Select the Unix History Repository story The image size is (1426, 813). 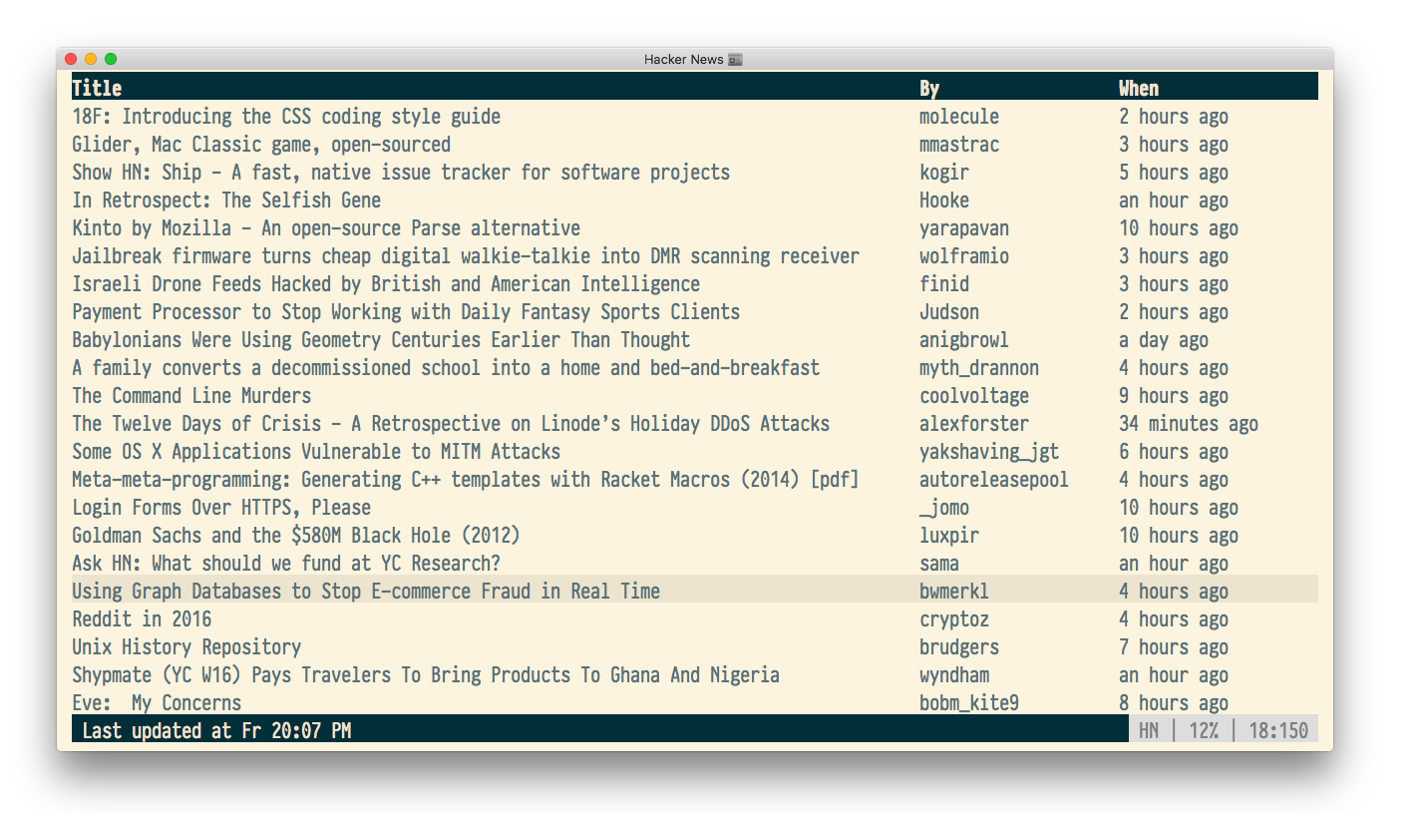tap(186, 647)
